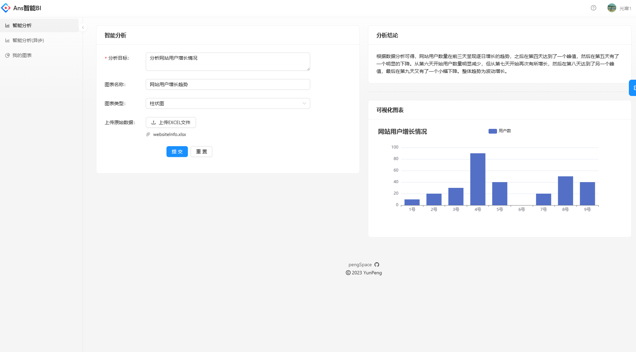
Task: Open the pengSpace link in footer
Action: pos(360,265)
